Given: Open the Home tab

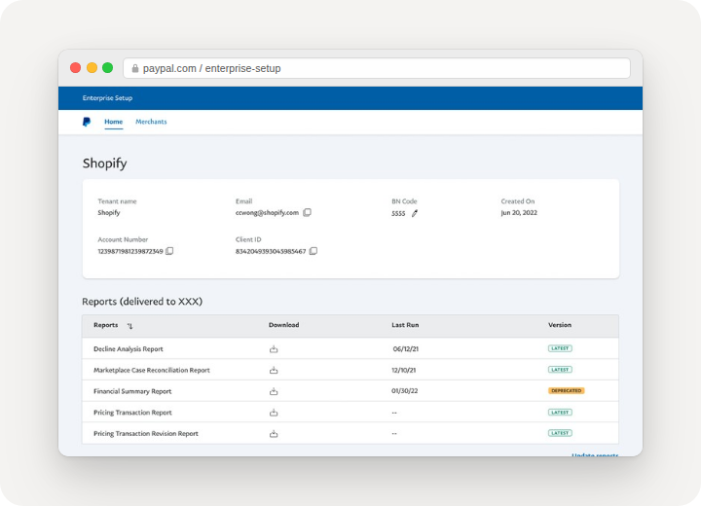Looking at the screenshot, I should pyautogui.click(x=114, y=122).
